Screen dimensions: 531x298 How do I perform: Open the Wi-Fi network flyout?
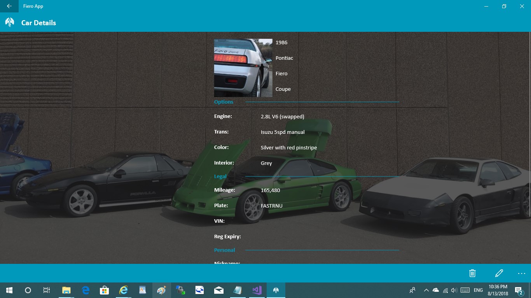(x=445, y=290)
